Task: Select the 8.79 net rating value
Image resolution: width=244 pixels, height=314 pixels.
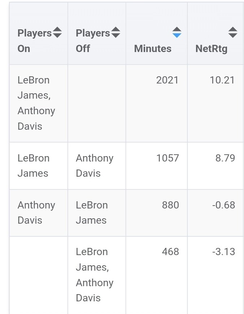Action: click(x=225, y=158)
